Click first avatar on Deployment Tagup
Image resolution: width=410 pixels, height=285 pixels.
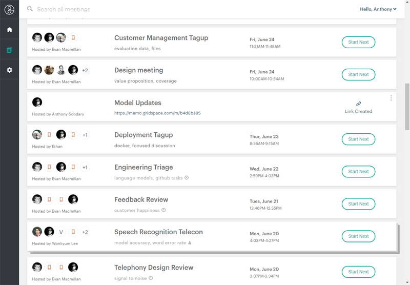37,135
